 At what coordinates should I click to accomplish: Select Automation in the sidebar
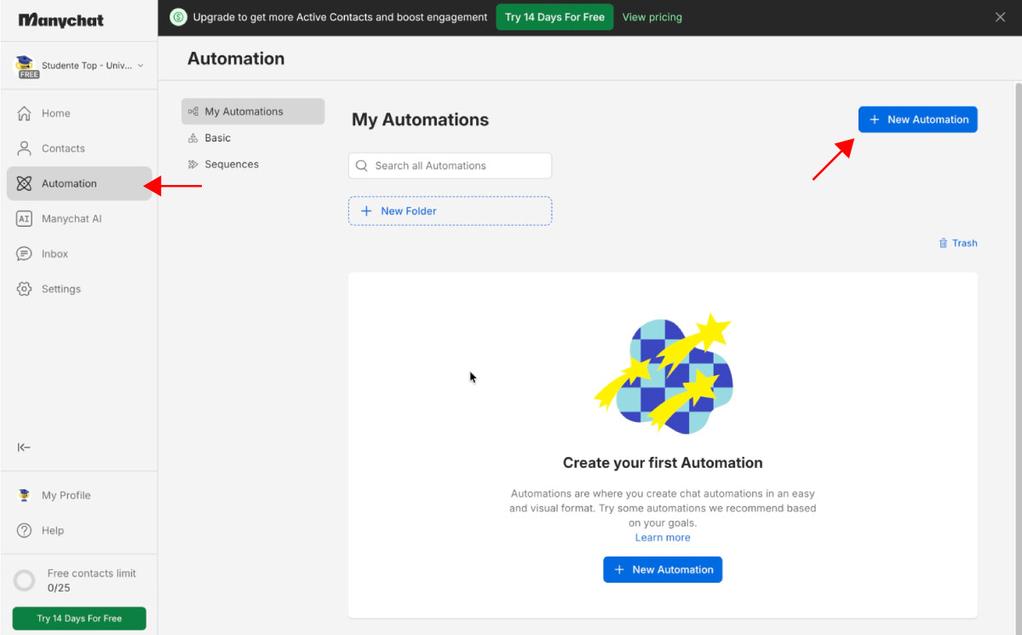click(79, 183)
